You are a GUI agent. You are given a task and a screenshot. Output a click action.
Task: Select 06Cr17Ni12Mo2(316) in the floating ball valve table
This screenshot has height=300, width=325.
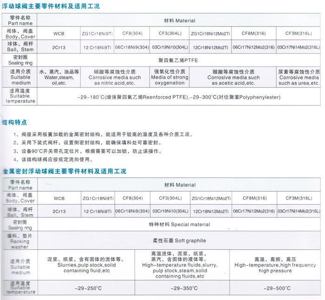click(x=253, y=47)
